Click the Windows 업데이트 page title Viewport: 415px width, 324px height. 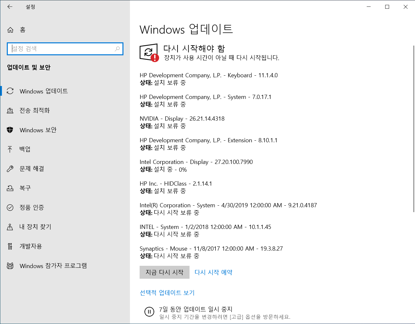click(186, 29)
